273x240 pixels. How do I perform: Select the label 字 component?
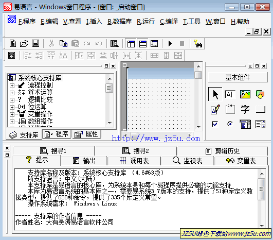coord(245,109)
